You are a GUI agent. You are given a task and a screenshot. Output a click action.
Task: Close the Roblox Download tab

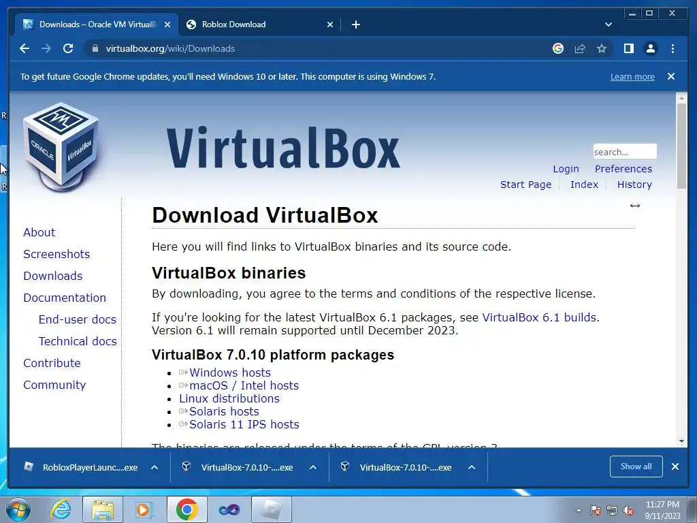click(330, 25)
